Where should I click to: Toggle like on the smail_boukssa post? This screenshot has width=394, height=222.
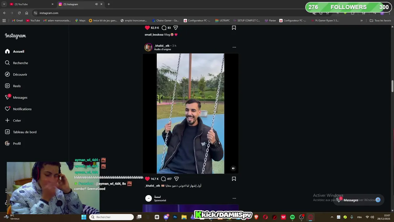pyautogui.click(x=147, y=28)
